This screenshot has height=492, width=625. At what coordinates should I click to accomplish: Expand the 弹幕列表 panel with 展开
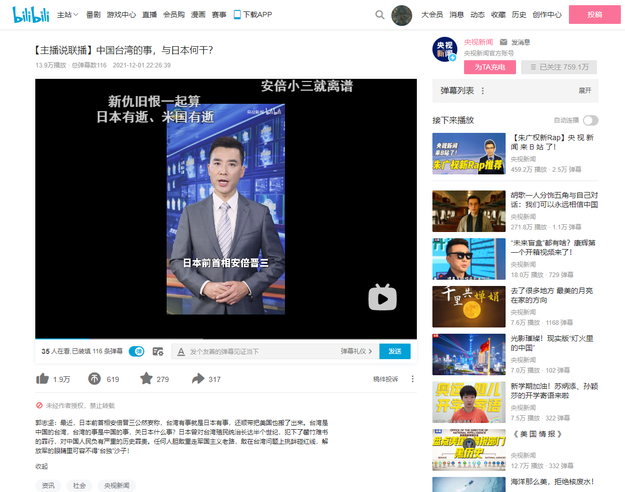[x=585, y=91]
